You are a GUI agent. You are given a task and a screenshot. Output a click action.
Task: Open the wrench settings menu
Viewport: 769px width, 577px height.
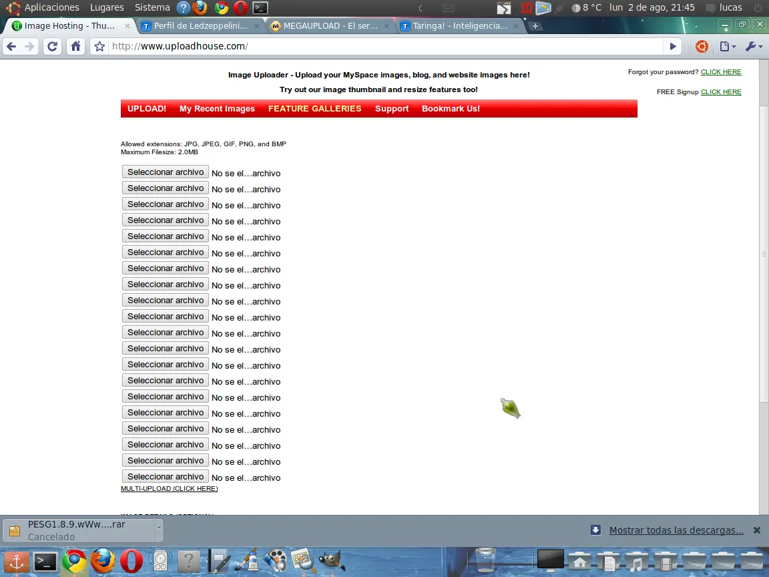pos(754,47)
